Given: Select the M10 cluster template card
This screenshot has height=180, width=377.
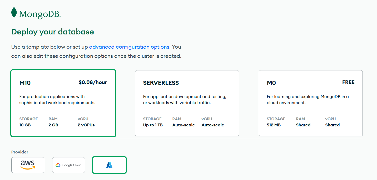Looking at the screenshot, I should coord(63,103).
